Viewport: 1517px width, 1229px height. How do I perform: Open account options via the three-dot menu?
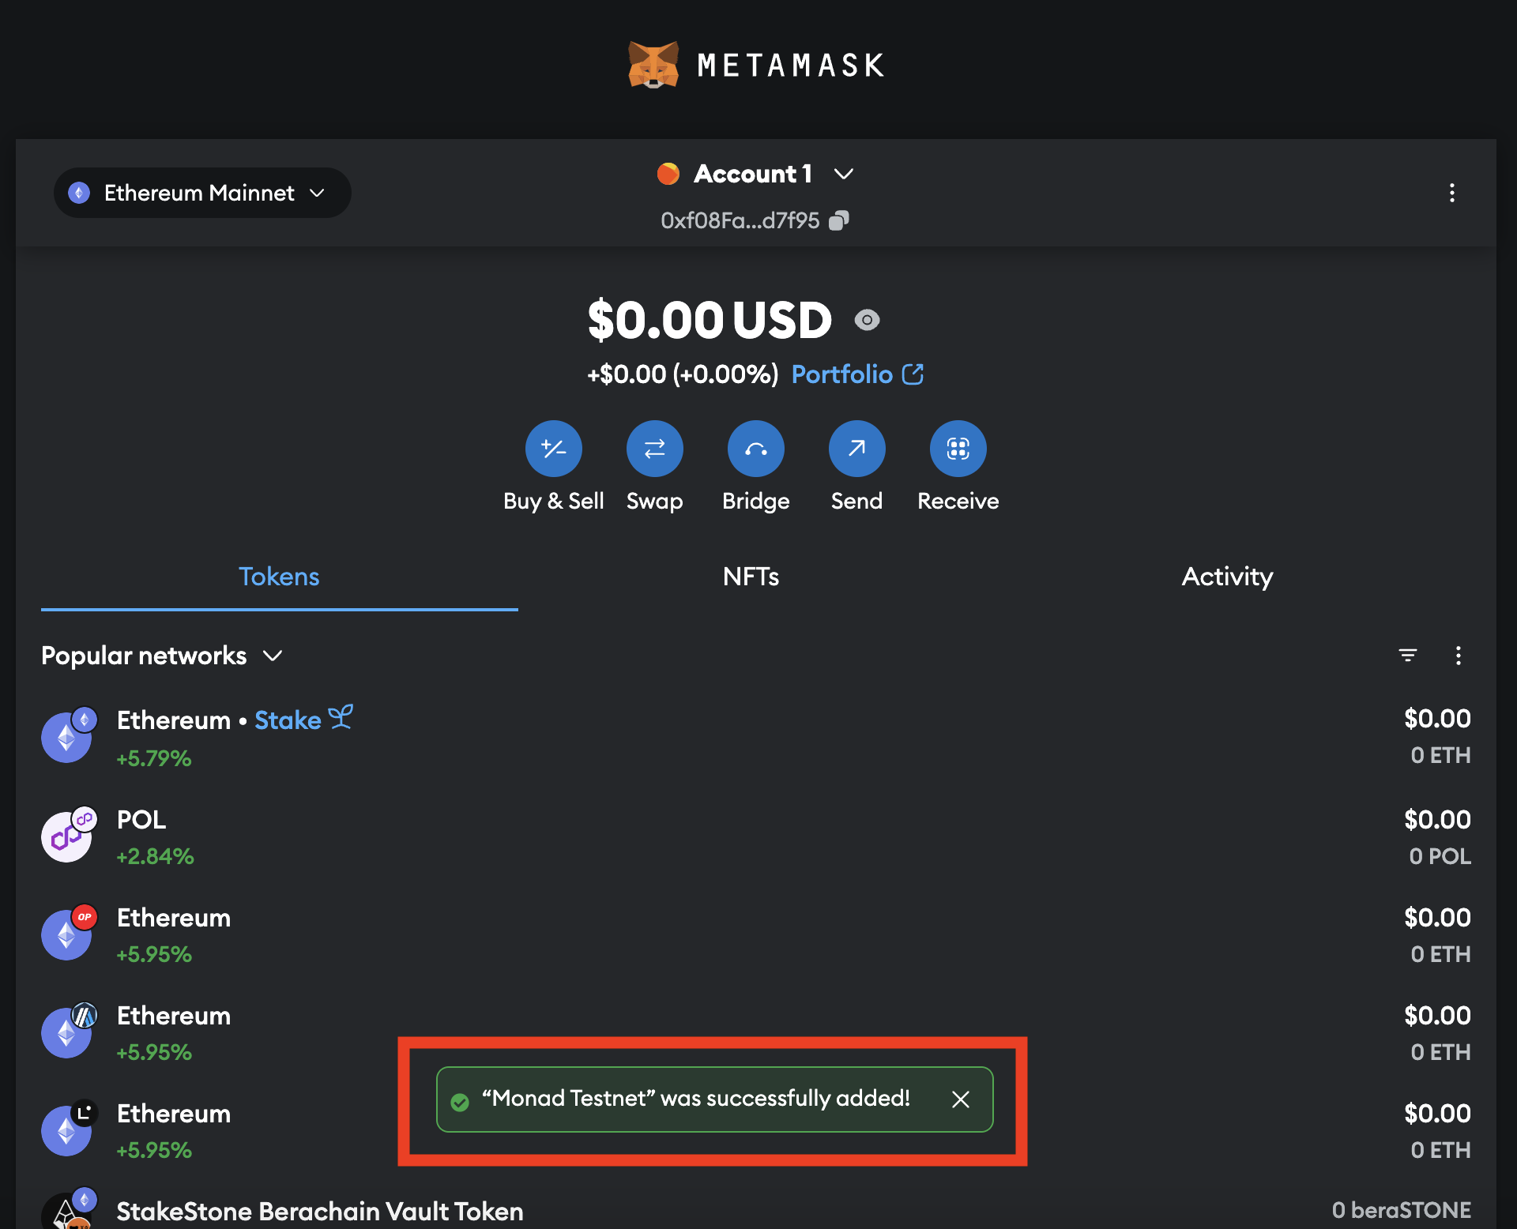coord(1452,194)
